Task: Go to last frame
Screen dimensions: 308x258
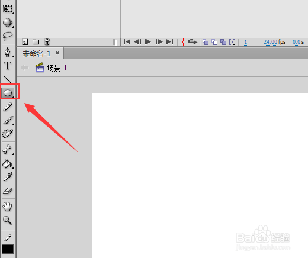Action: pos(170,42)
